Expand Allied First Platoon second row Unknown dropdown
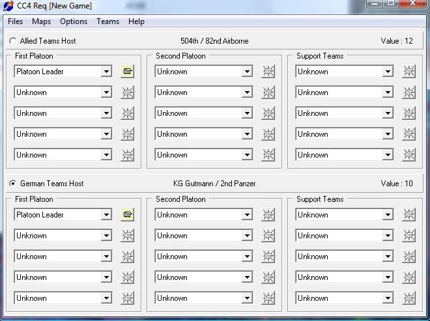430x321 pixels. (x=106, y=92)
